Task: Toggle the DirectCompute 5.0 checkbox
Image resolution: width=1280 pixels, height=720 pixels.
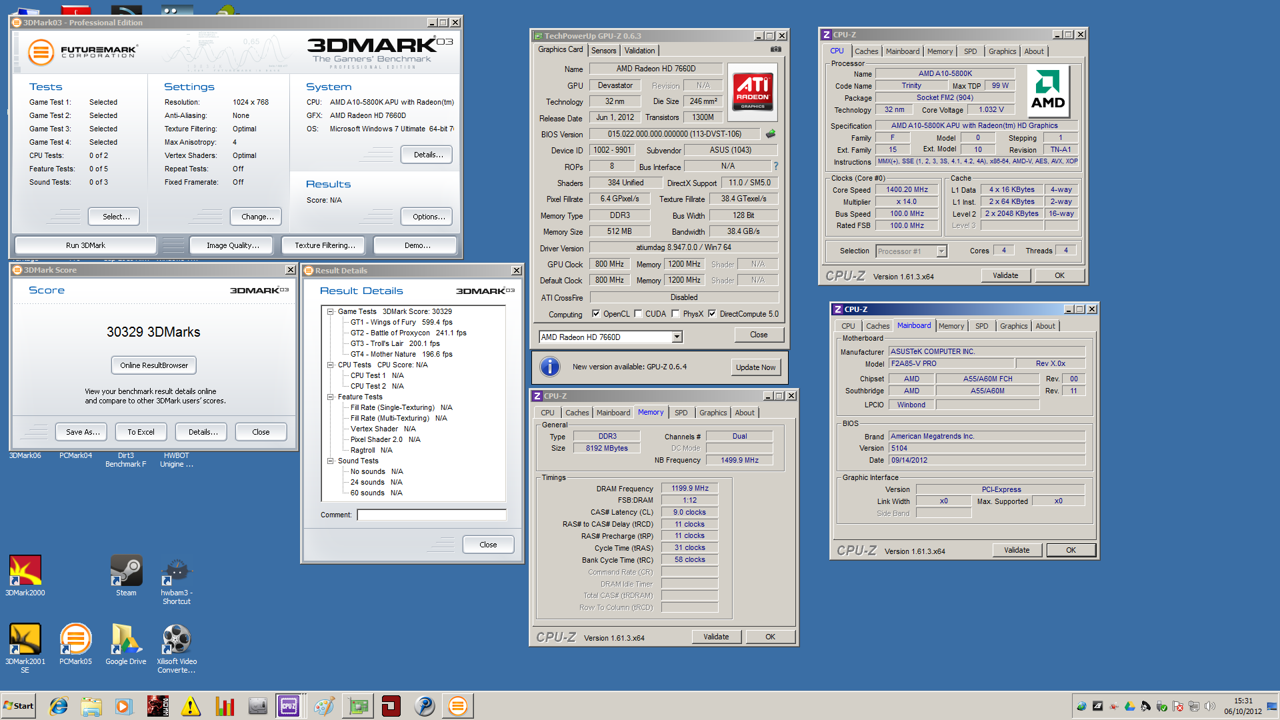Action: point(712,314)
